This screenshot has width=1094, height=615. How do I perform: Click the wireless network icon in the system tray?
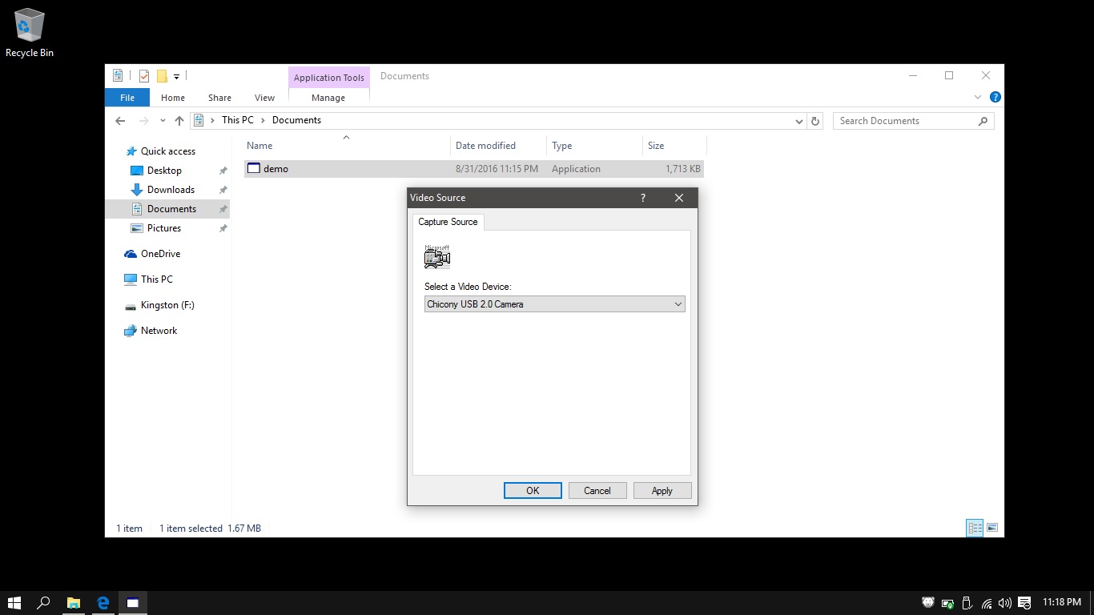(985, 603)
